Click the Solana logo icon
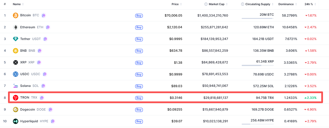The image size is (329, 128). pyautogui.click(x=15, y=86)
